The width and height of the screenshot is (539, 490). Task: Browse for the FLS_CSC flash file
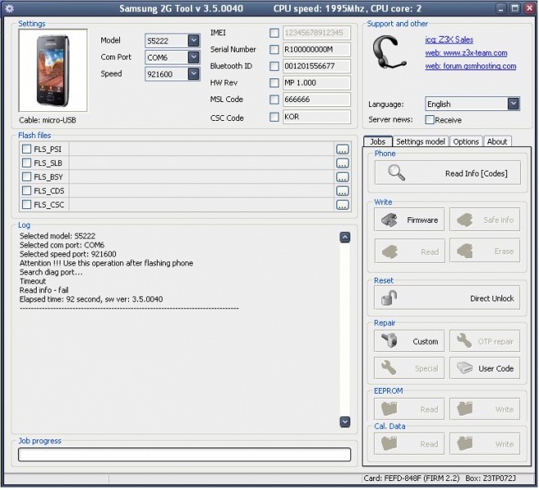(x=342, y=205)
